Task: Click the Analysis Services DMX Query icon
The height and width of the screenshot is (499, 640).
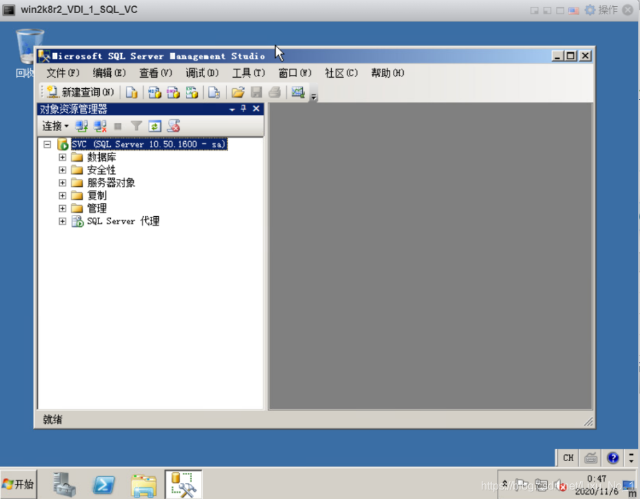Action: tap(173, 92)
